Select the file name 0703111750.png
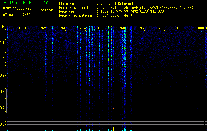Screen dimensions: 207x131 point(17,9)
